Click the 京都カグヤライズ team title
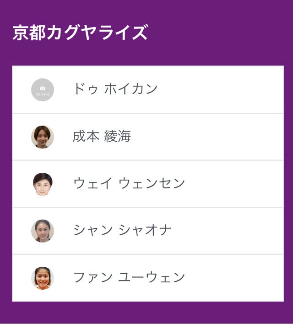 pos(80,33)
